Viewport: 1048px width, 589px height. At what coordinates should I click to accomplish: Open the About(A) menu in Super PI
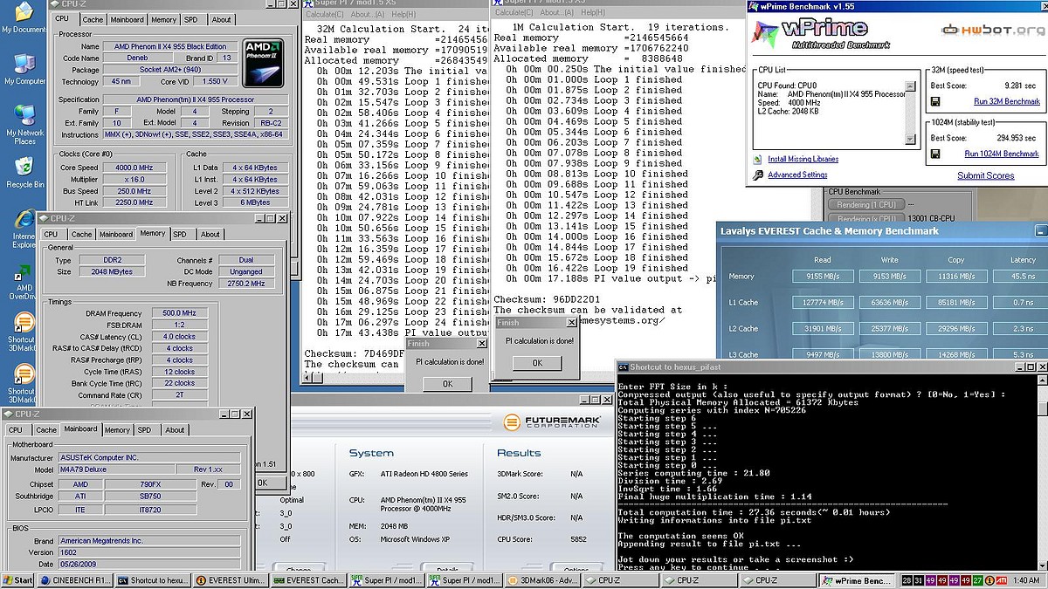[368, 14]
